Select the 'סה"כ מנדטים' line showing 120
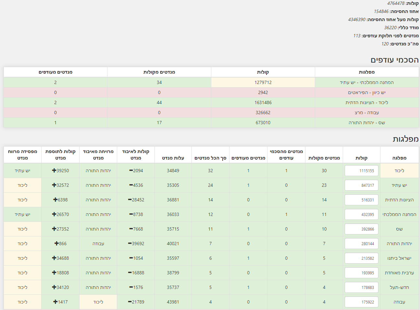Viewport: 420px width, 310px height. click(x=400, y=44)
